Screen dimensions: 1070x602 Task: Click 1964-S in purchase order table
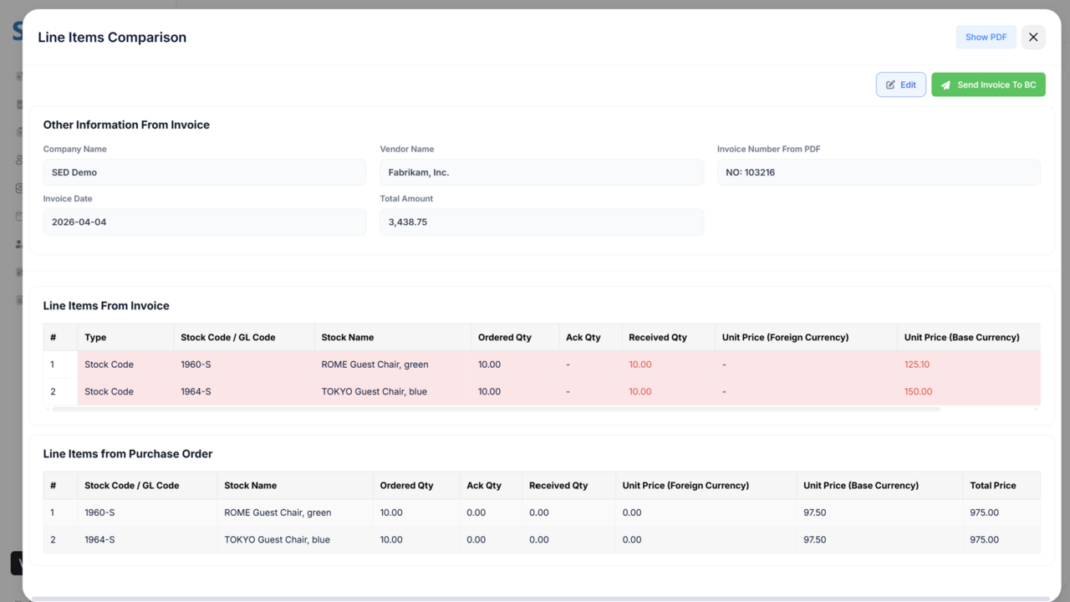coord(99,539)
